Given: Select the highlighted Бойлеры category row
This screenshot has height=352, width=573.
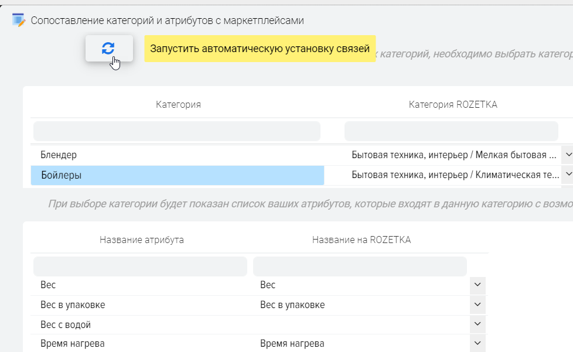Looking at the screenshot, I should coord(177,175).
